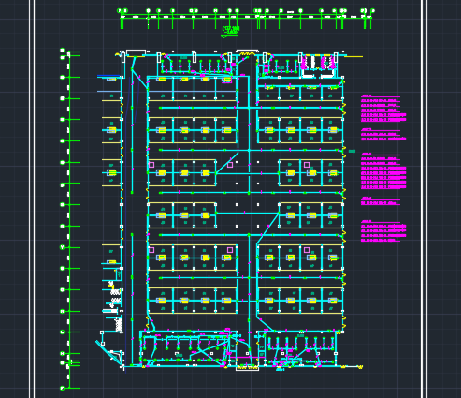The width and height of the screenshot is (461, 398).
Task: Select the rightmost bubble on top green axis
Action: tap(373, 11)
